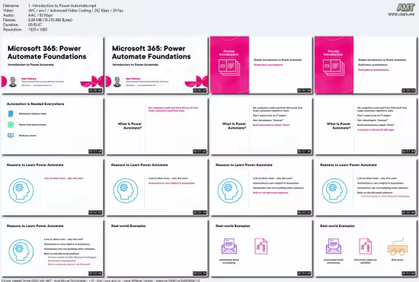Screen dimensions: 419x282
Task: Click pink workflow document icon in two-icon Examples slide
Action: 261,246
